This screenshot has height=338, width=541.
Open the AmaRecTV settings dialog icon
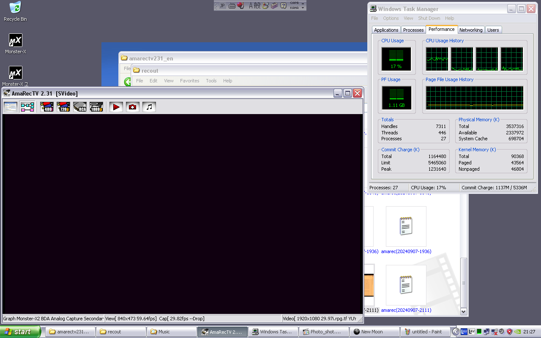pyautogui.click(x=11, y=107)
